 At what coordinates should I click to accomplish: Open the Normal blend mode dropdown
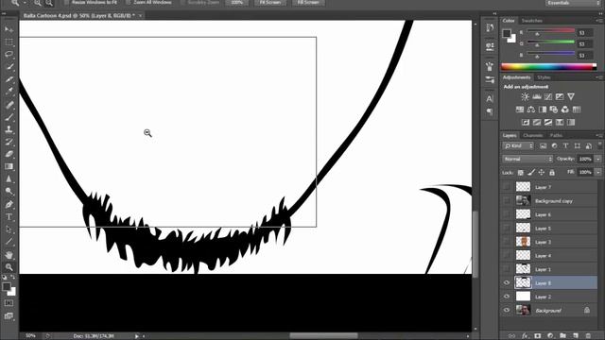click(527, 159)
